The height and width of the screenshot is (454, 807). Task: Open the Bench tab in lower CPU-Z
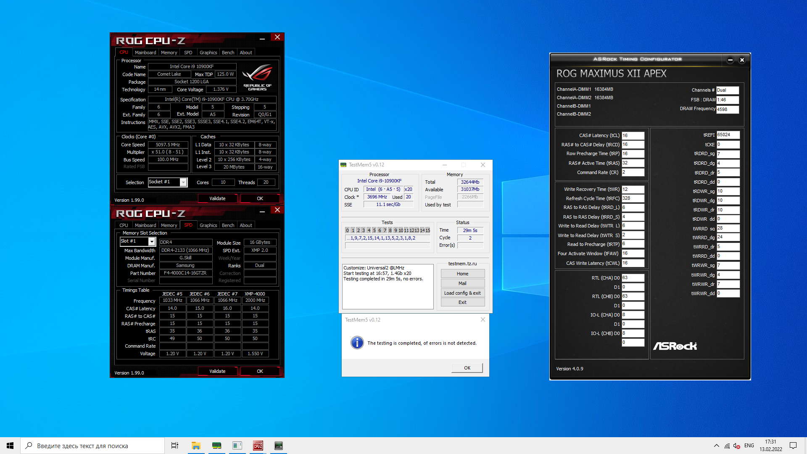pos(228,225)
